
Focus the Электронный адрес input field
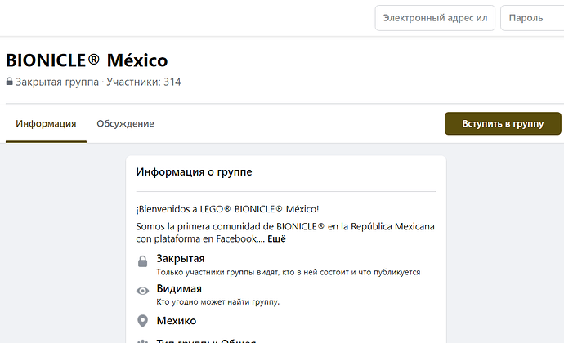[x=435, y=18]
